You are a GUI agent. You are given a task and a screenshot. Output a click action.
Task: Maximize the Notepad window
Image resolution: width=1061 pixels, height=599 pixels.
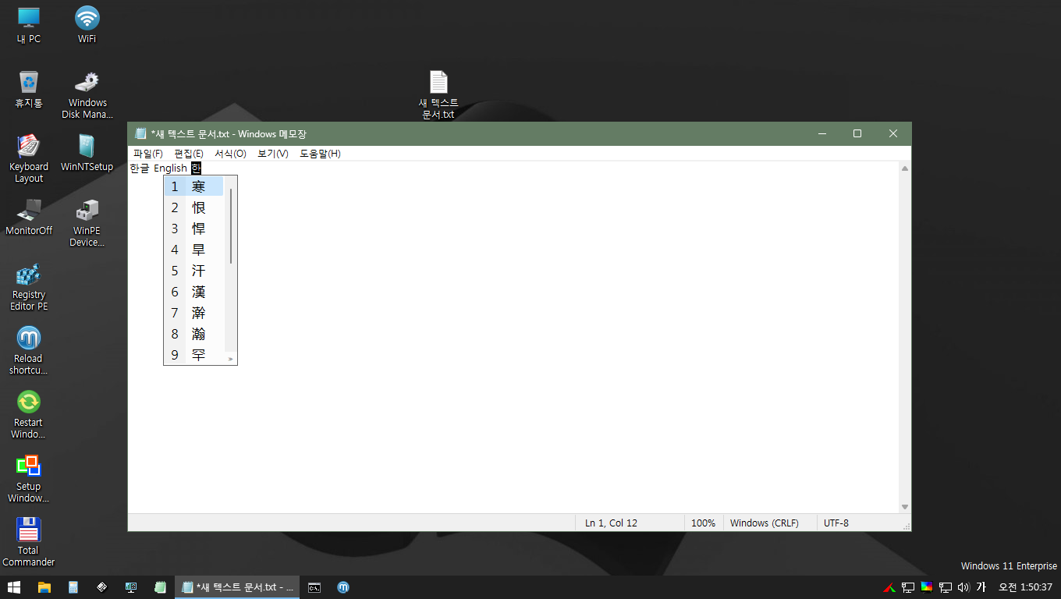click(x=857, y=134)
